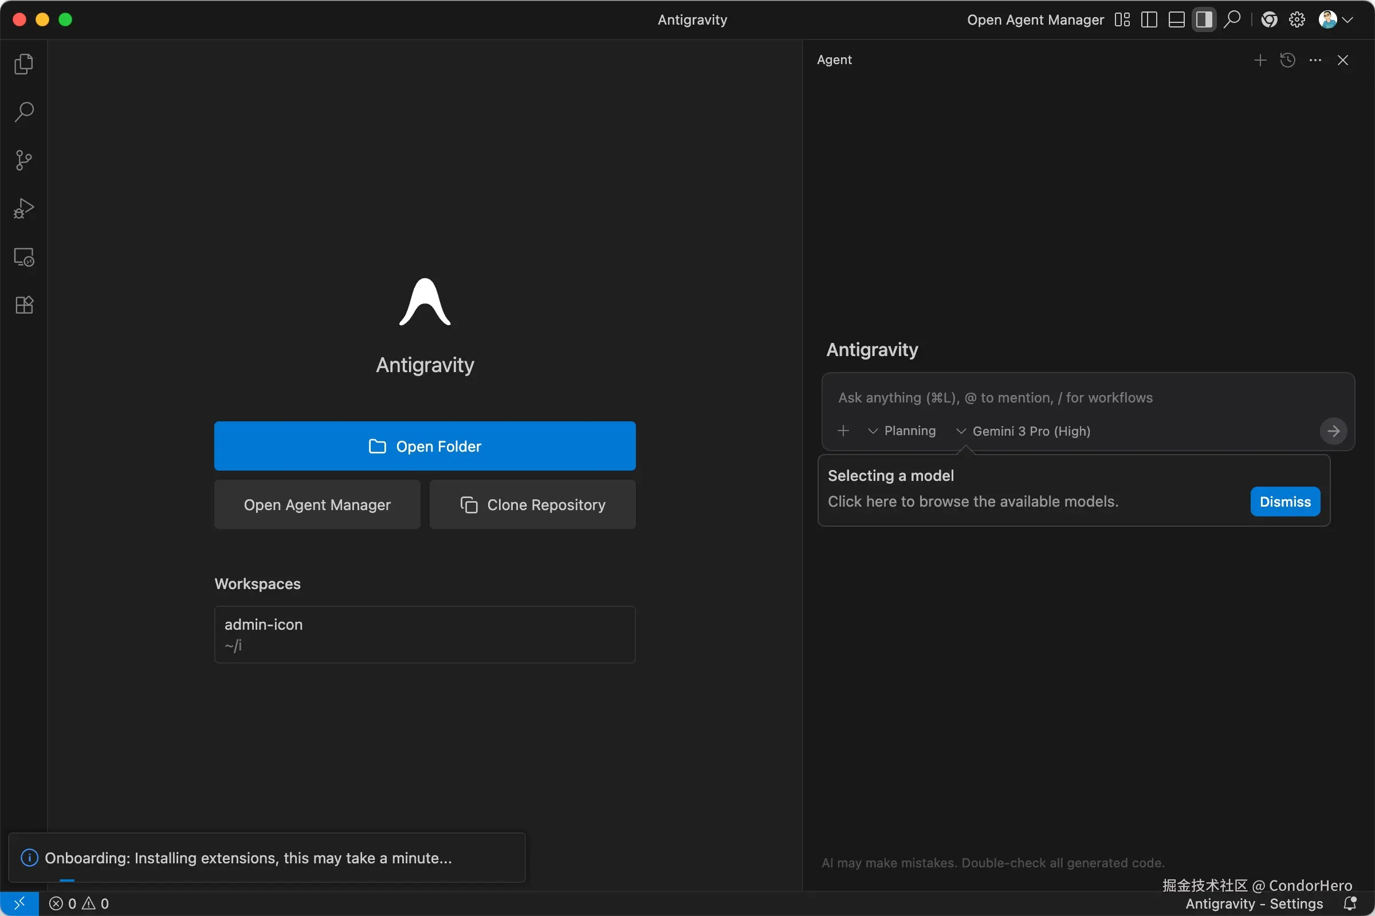Dismiss the Selecting a model tip
Image resolution: width=1375 pixels, height=916 pixels.
pyautogui.click(x=1284, y=502)
